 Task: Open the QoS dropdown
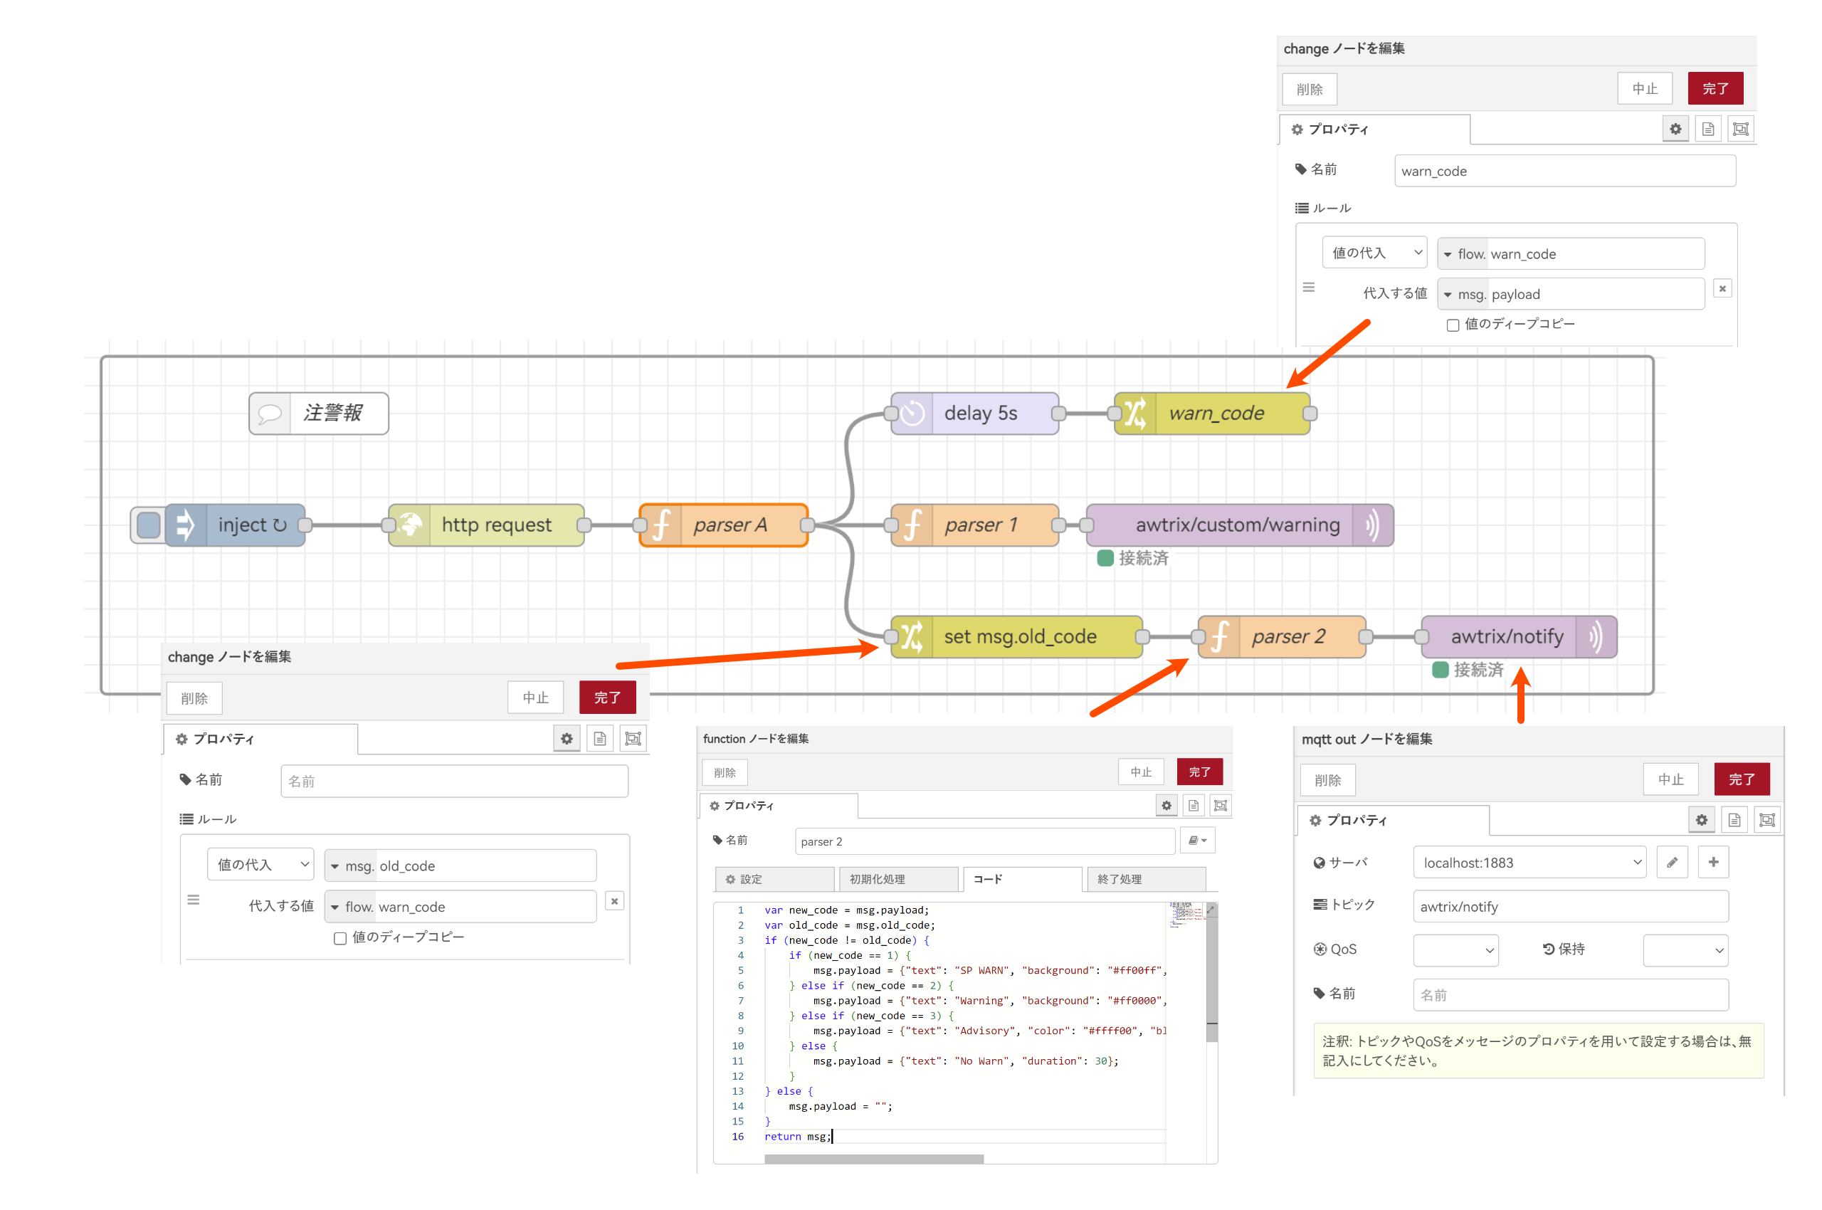[x=1455, y=950]
